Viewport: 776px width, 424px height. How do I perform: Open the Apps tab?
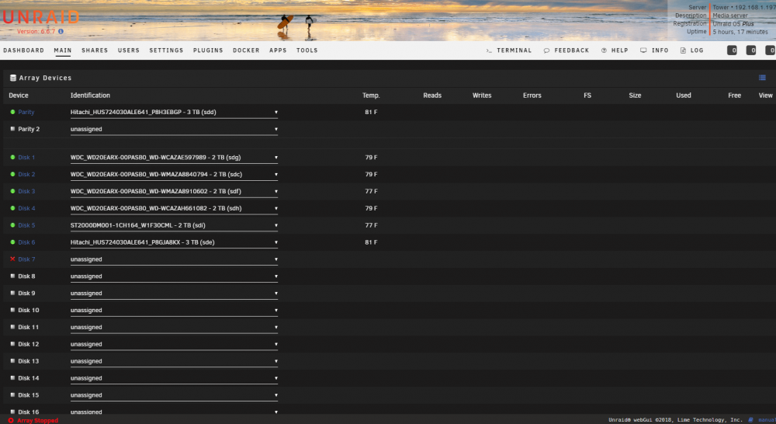tap(278, 50)
